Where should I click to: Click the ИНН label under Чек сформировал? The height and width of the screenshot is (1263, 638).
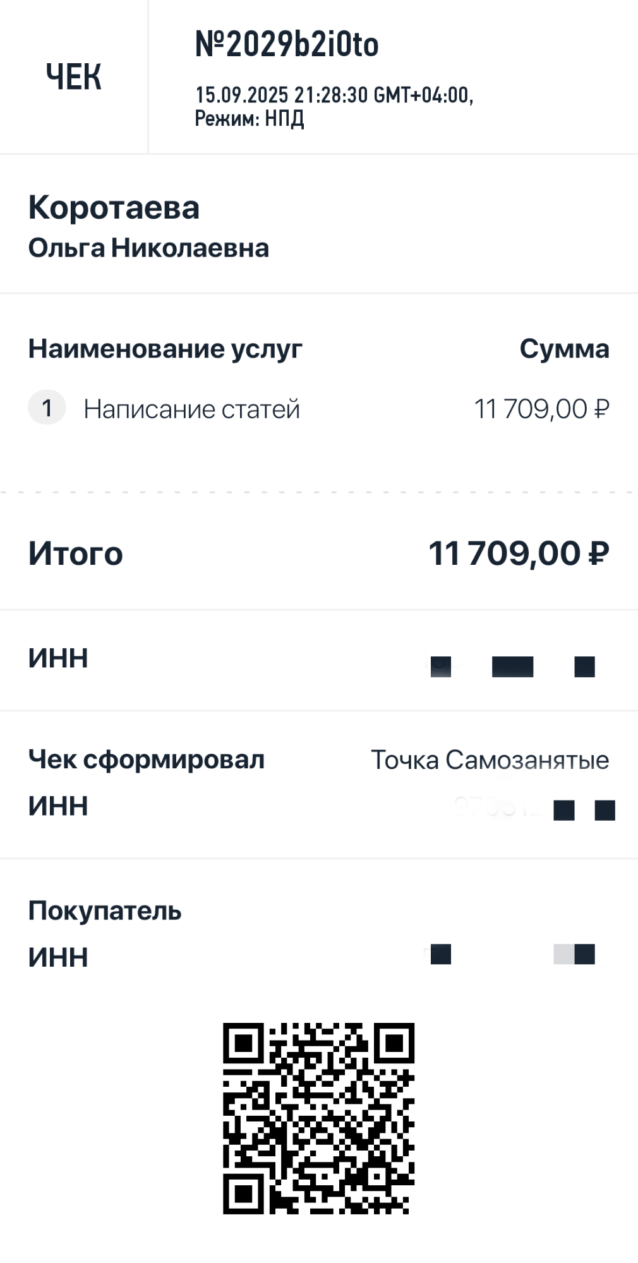pos(58,806)
